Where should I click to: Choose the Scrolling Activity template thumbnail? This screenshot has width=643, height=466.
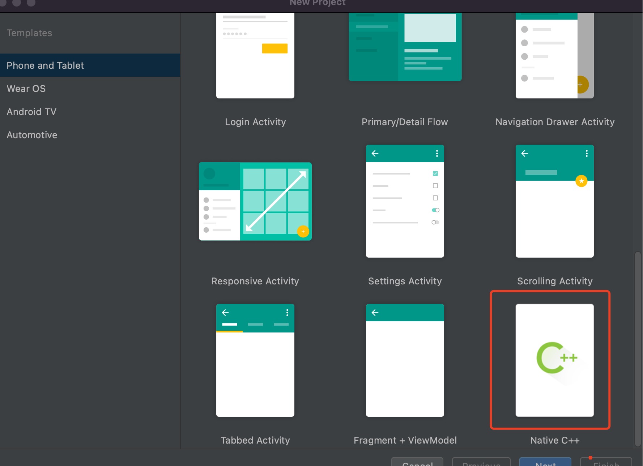[554, 201]
